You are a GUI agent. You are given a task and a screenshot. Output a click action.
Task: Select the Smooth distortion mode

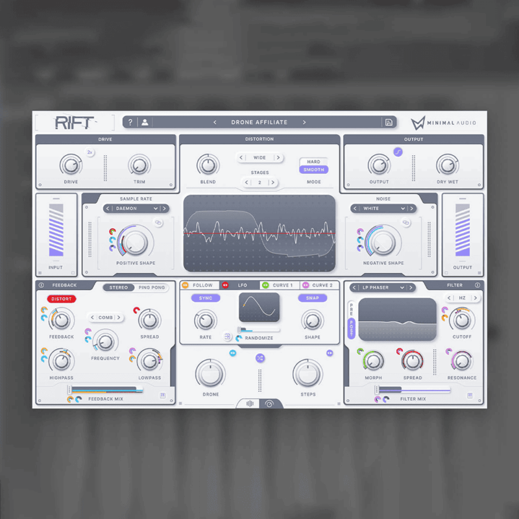pos(313,169)
